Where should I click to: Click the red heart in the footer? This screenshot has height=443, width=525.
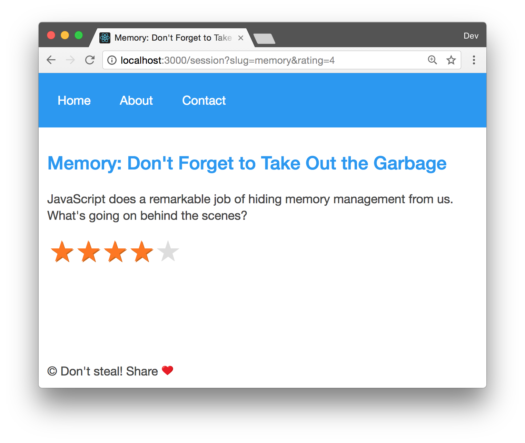pyautogui.click(x=167, y=370)
